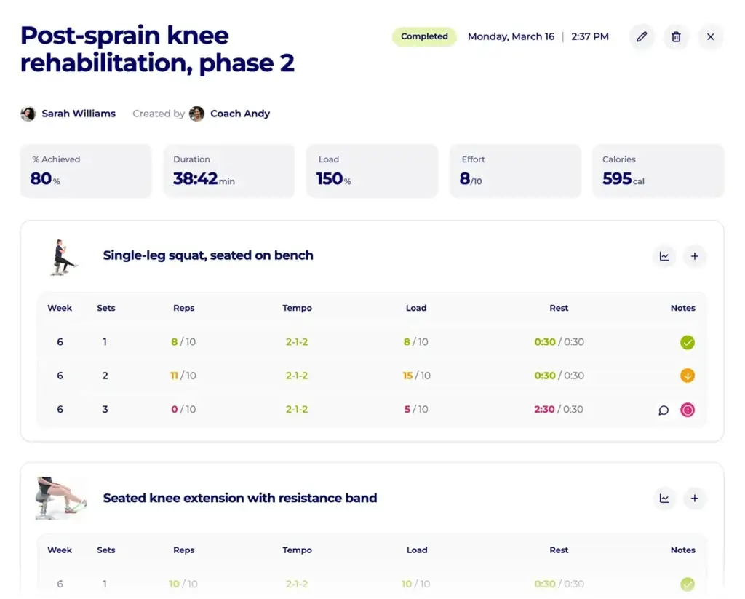
Task: Click load value 5 / 10 in squat set 3
Action: (x=416, y=409)
